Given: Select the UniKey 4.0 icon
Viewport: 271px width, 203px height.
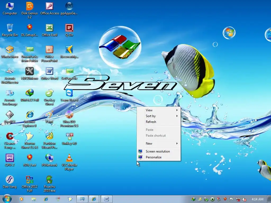Looking at the screenshot, I should coord(69,139).
